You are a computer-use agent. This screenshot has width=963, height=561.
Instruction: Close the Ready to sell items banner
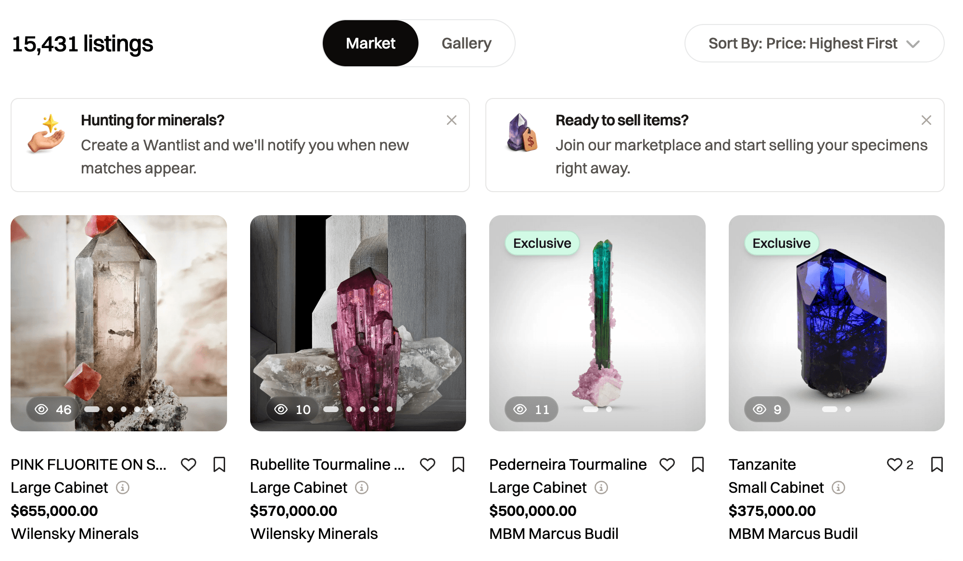click(x=926, y=120)
